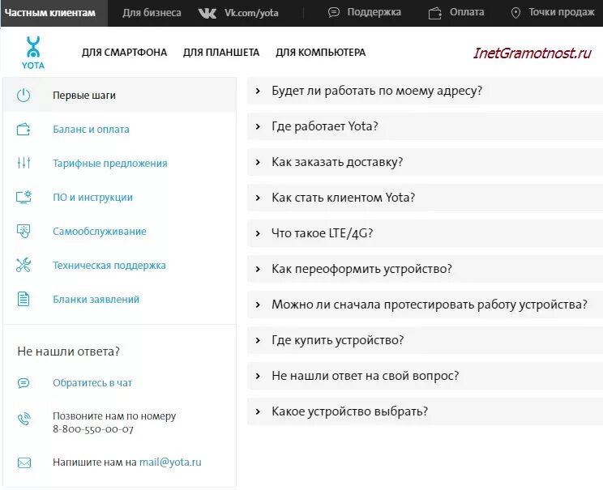The width and height of the screenshot is (603, 490).
Task: Click the VK social network icon
Action: (x=207, y=14)
